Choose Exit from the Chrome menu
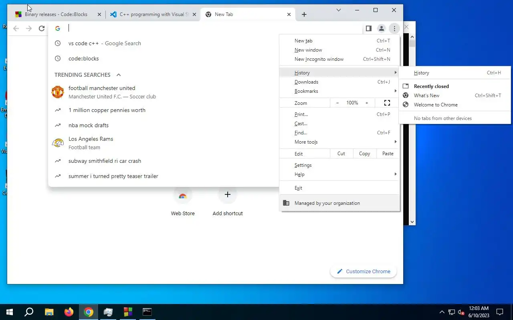 (339, 188)
